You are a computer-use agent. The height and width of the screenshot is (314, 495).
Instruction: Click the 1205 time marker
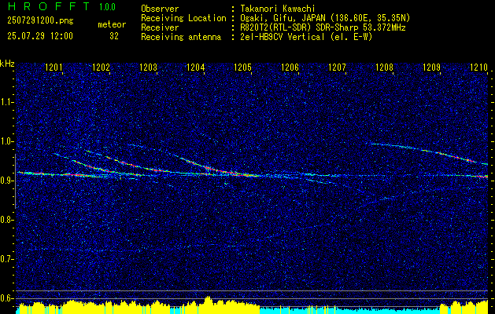[x=242, y=68]
